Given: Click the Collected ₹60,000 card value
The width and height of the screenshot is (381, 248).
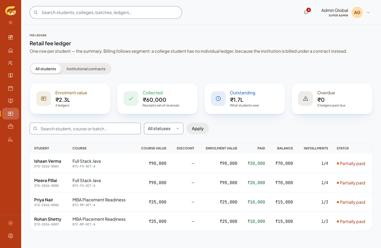Looking at the screenshot, I should coord(155,100).
